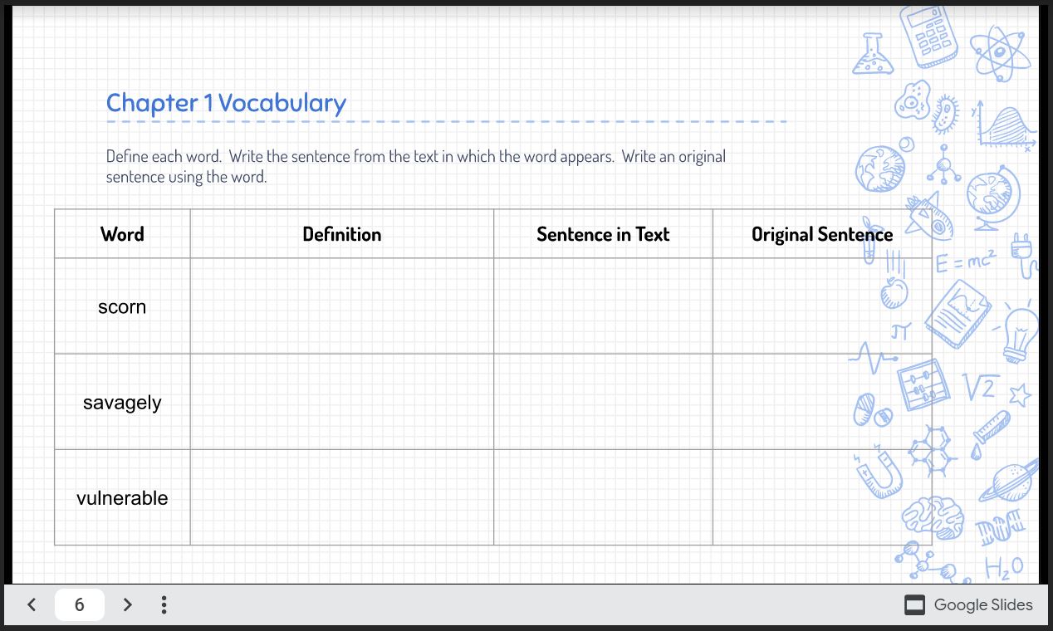Advance to next slide arrow
The height and width of the screenshot is (631, 1053).
[x=127, y=604]
